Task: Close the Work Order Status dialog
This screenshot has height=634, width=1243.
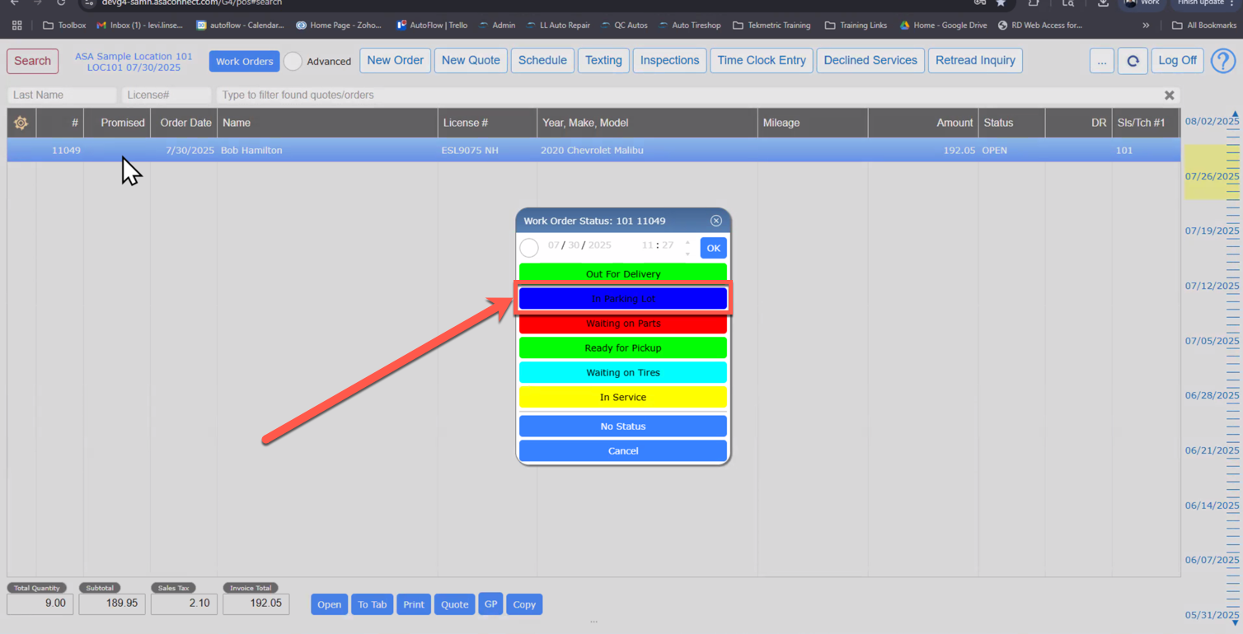Action: (x=715, y=221)
